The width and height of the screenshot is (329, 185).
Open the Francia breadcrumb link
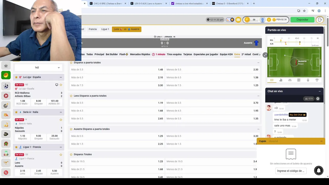coord(93,29)
